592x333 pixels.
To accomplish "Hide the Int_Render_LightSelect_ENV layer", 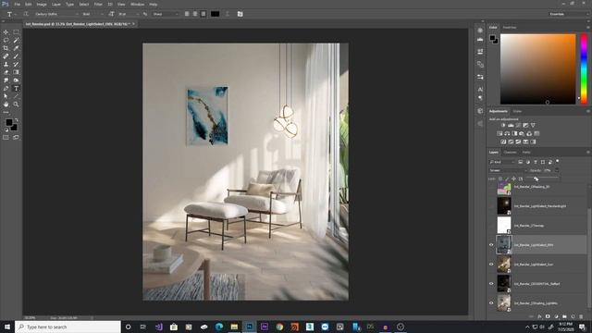I will point(491,244).
